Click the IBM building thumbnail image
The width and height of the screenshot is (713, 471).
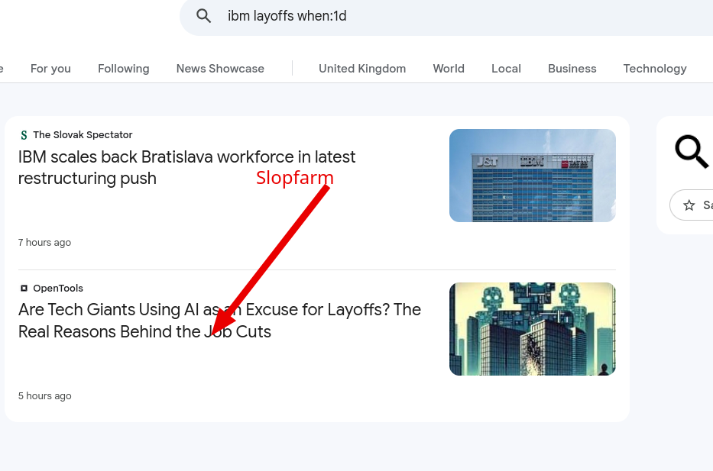click(x=533, y=176)
